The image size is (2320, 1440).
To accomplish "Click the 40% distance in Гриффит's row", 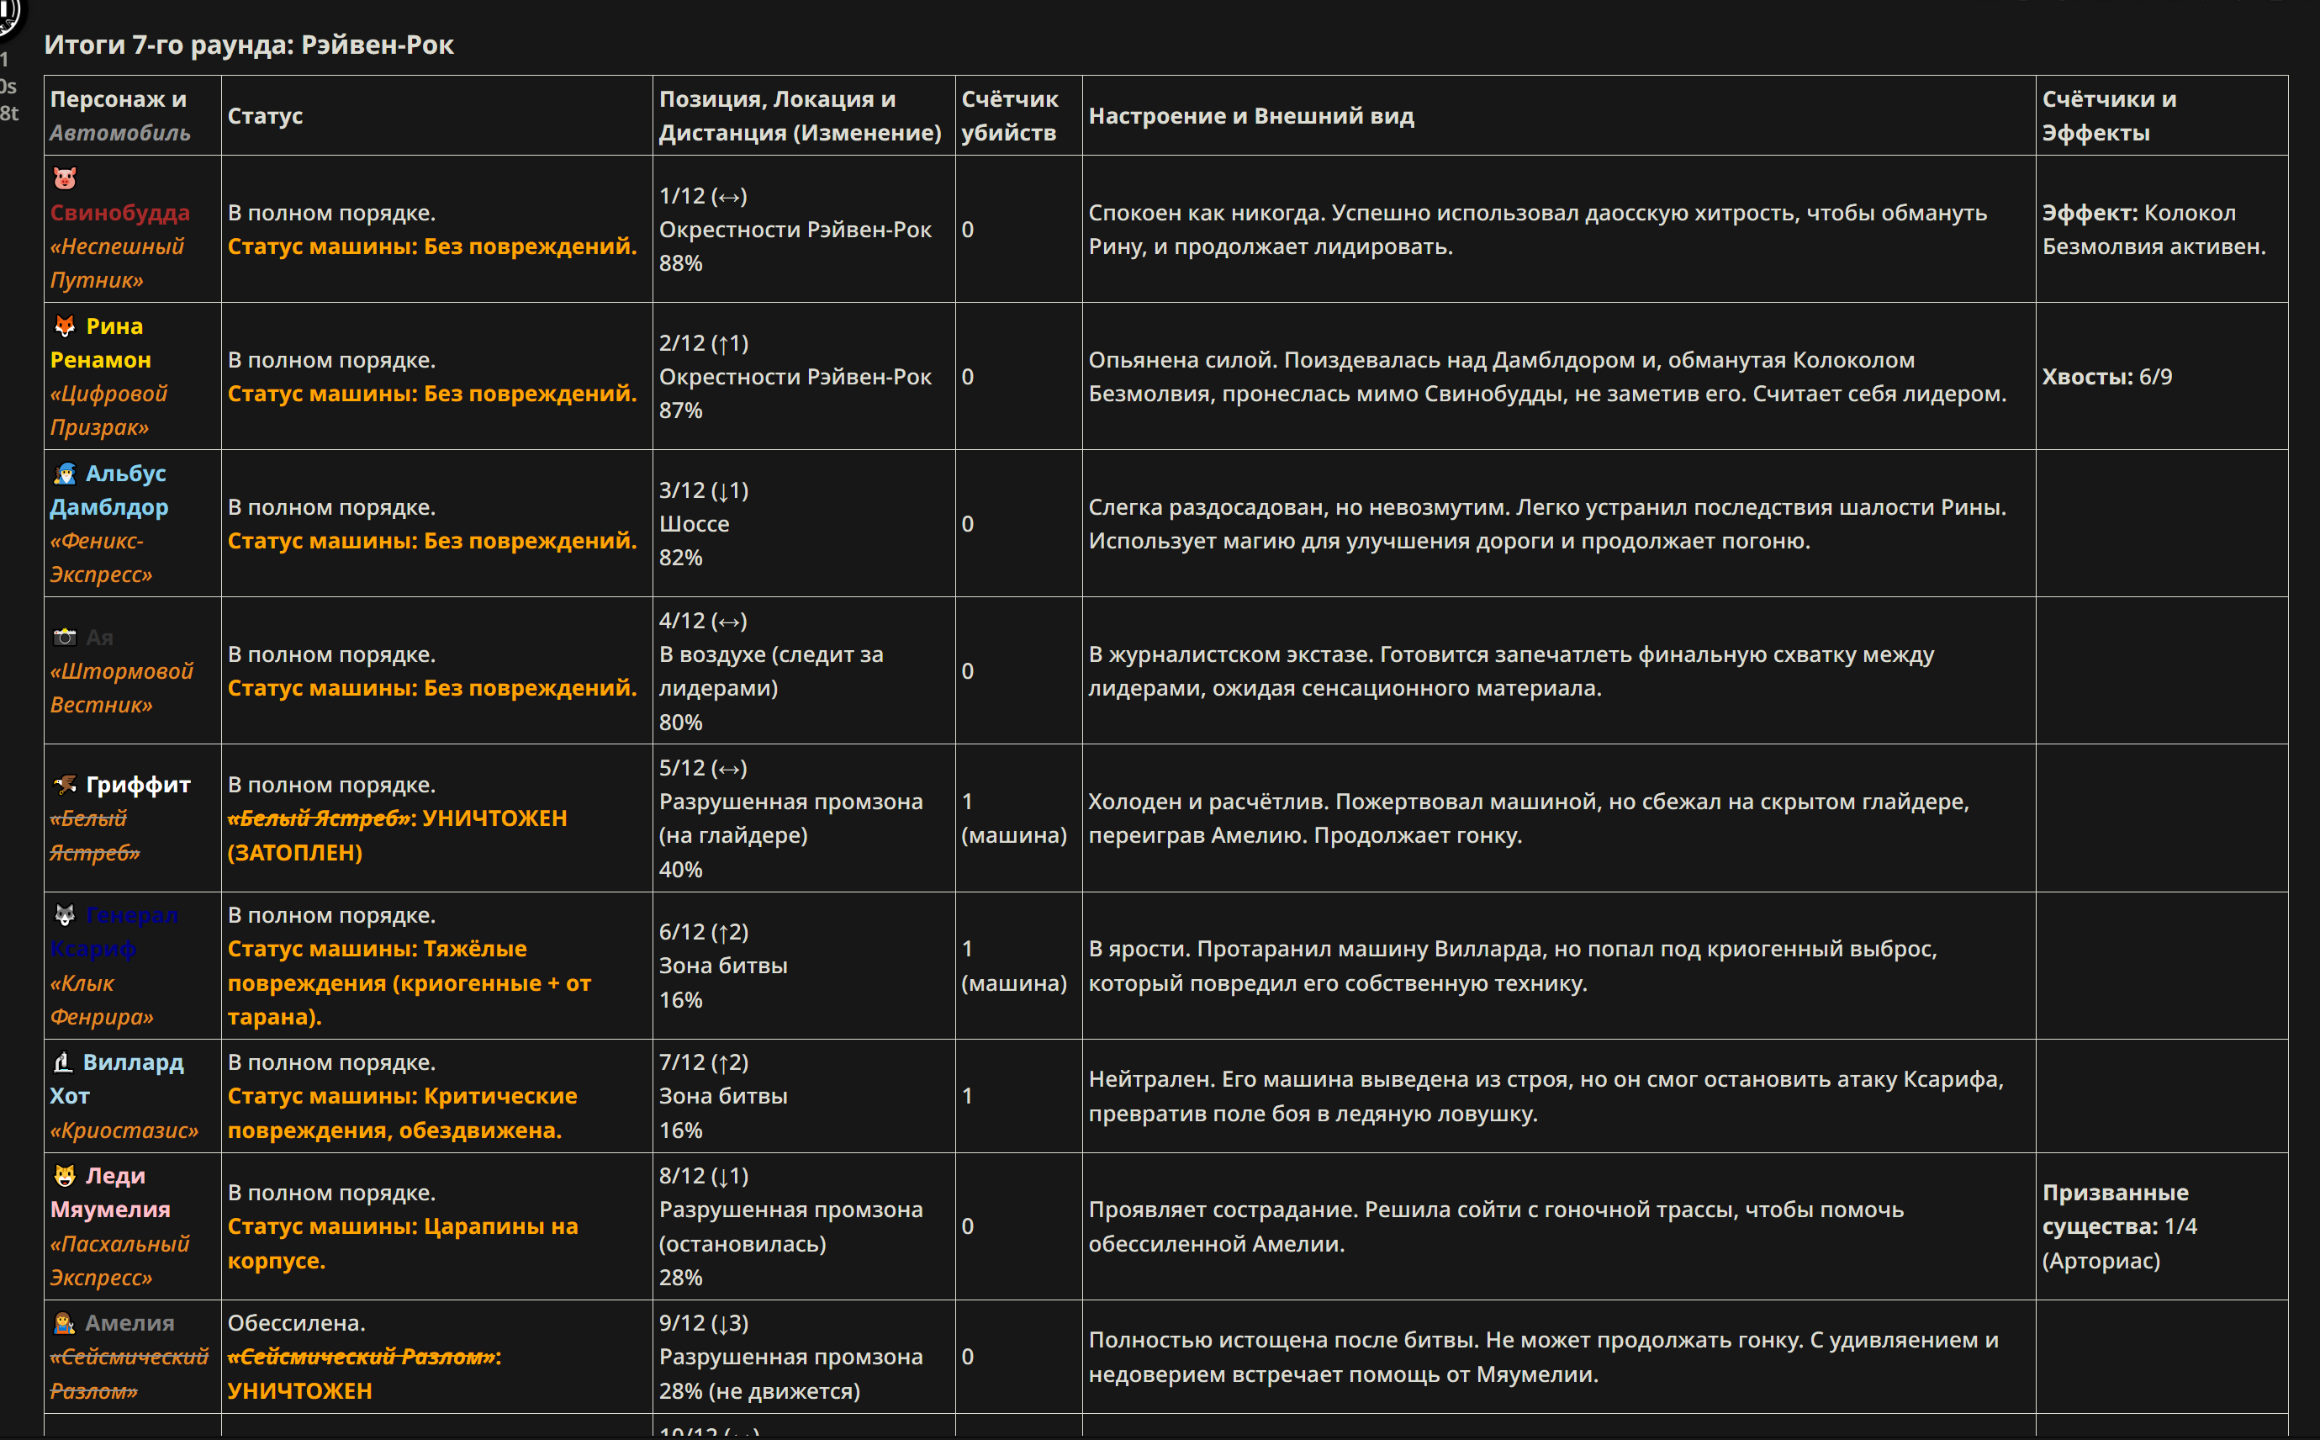I will (680, 870).
